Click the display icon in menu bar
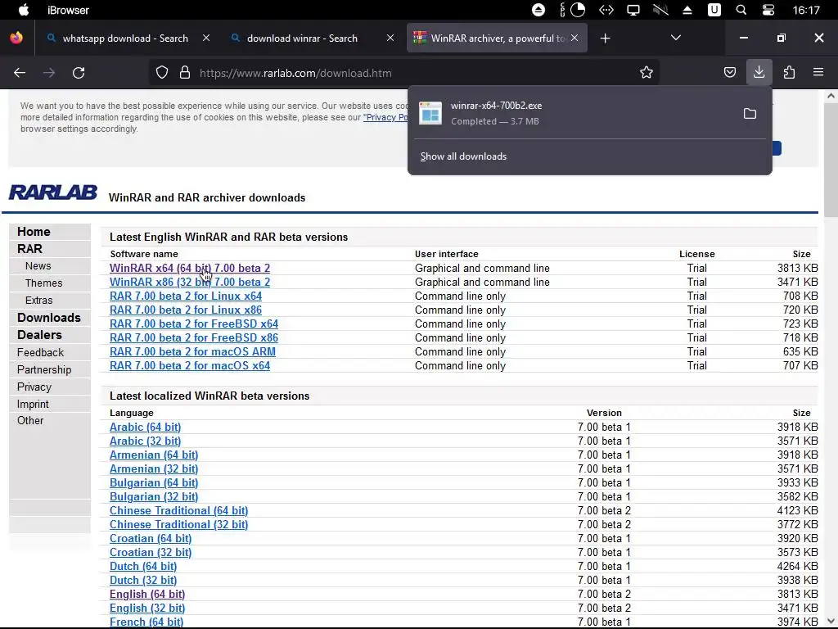Image resolution: width=838 pixels, height=629 pixels. click(x=633, y=10)
